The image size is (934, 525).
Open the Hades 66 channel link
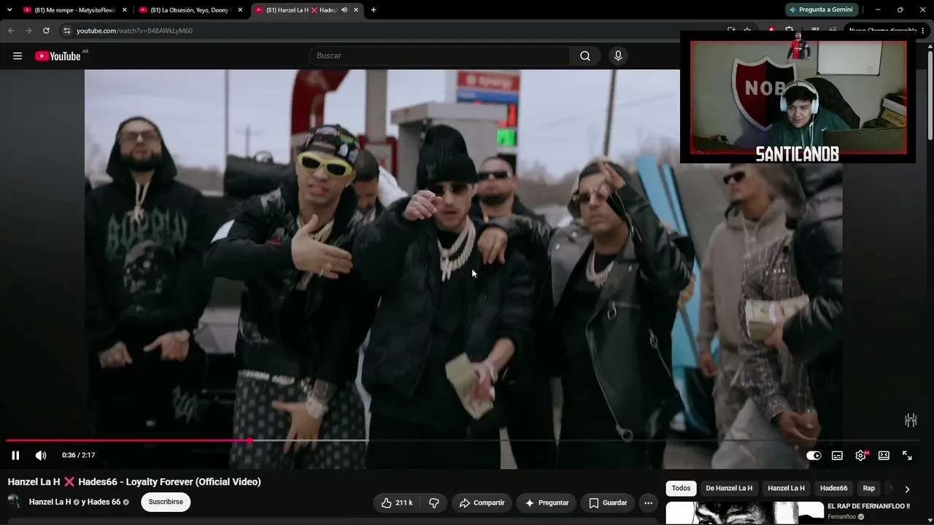coord(104,502)
